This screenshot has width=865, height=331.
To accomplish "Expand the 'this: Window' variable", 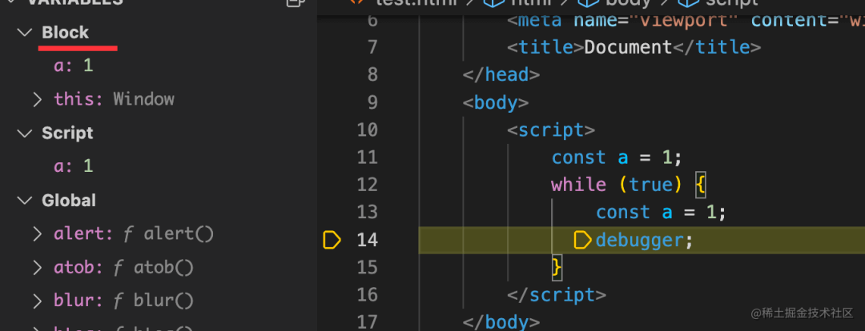I will pyautogui.click(x=37, y=100).
